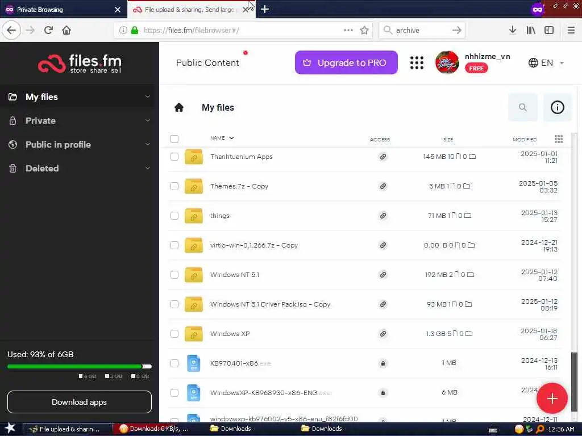The height and width of the screenshot is (436, 582).
Task: Show info panel with circled i icon
Action: point(557,107)
